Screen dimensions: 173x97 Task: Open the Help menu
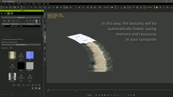48,4
